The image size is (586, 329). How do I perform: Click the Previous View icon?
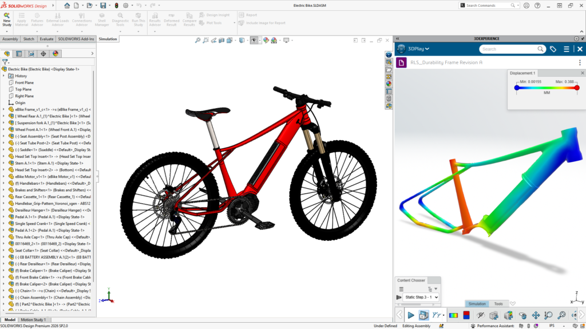click(x=214, y=41)
